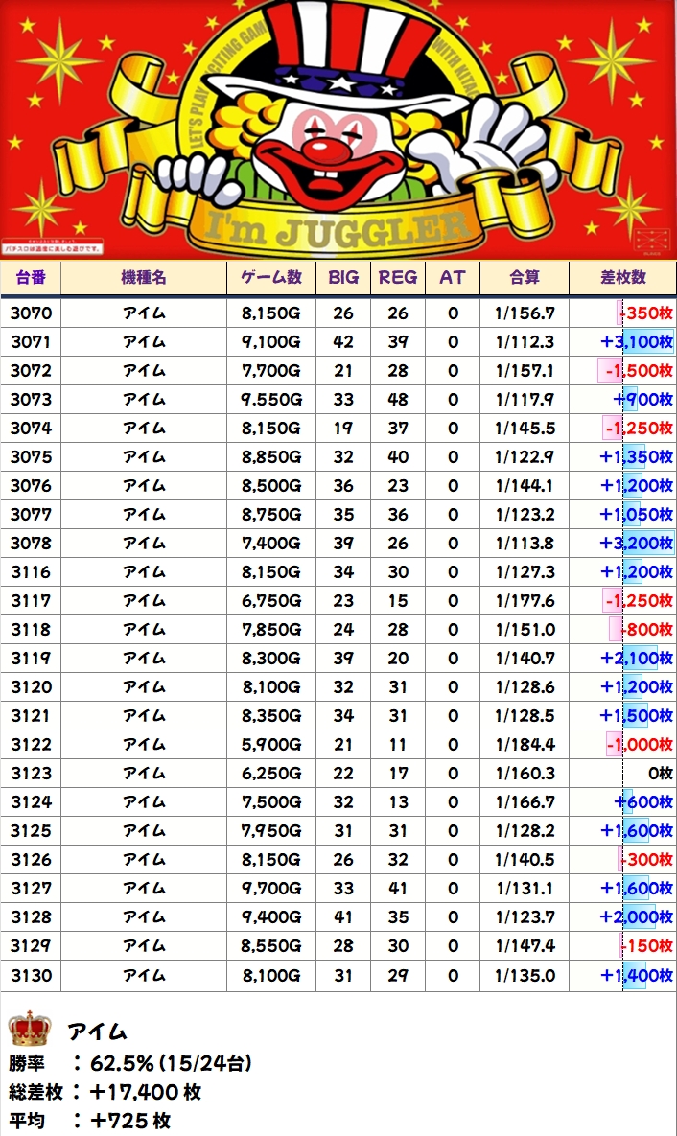Select the 合算 column header

pyautogui.click(x=525, y=277)
